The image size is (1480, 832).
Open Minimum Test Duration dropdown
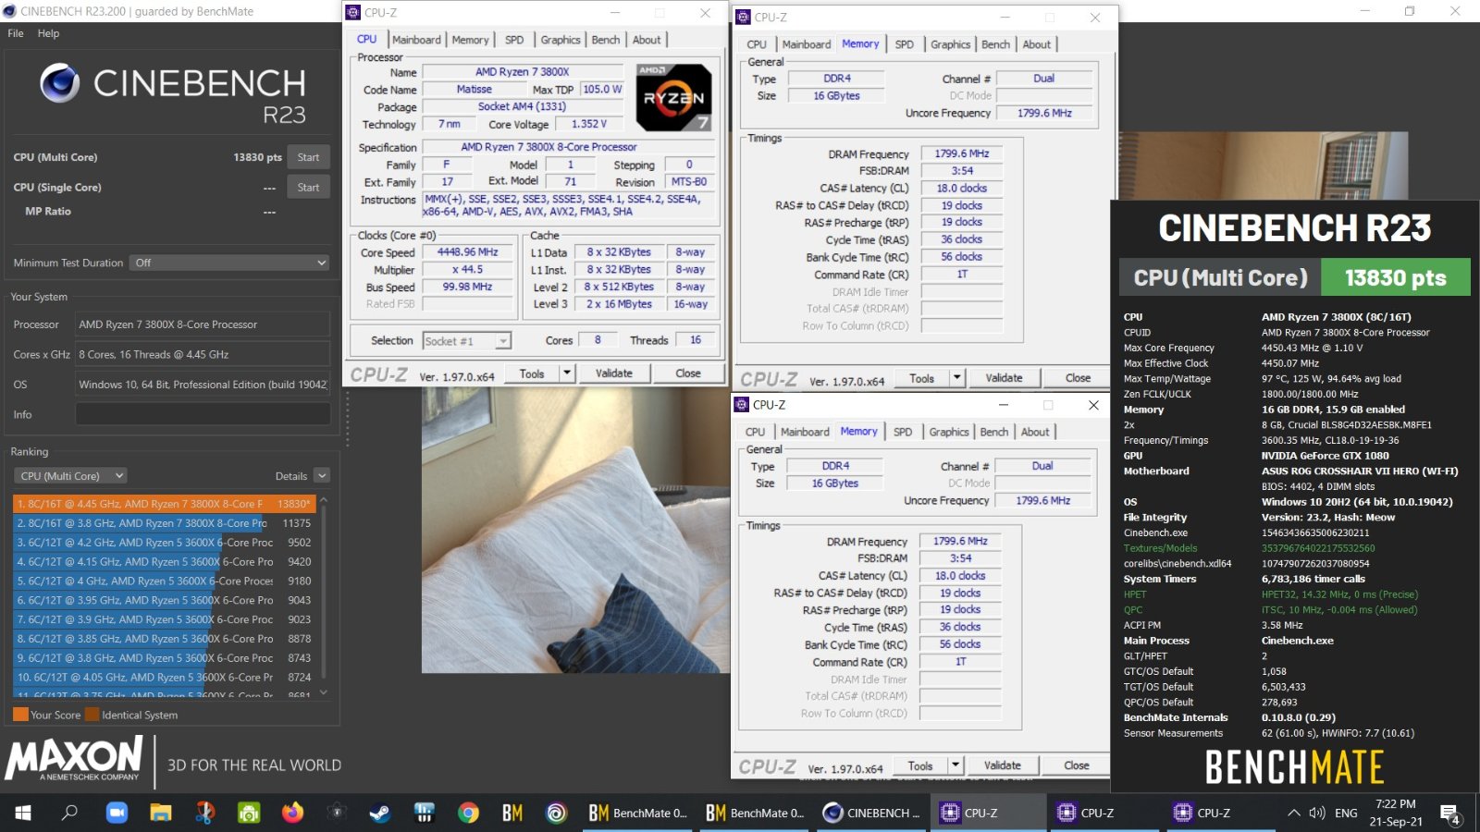pos(229,263)
